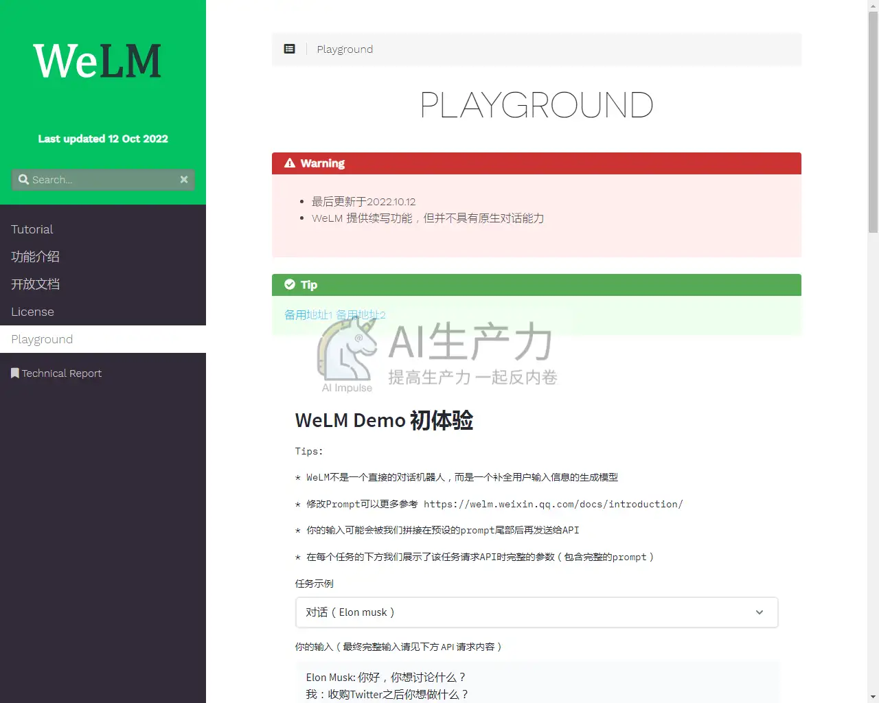Viewport: 879px width, 703px height.
Task: Click the dropdown chevron arrow
Action: [760, 612]
